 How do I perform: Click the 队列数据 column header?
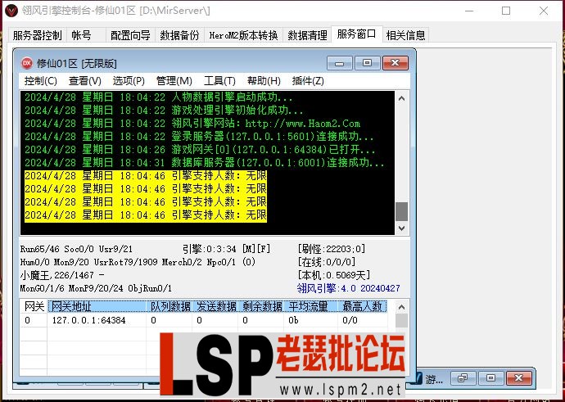pos(170,306)
